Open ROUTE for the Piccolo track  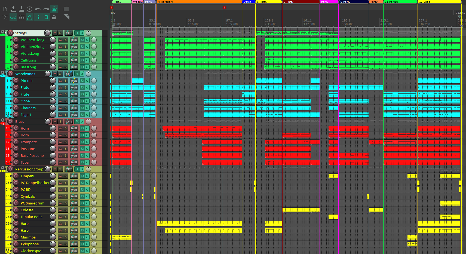74,81
